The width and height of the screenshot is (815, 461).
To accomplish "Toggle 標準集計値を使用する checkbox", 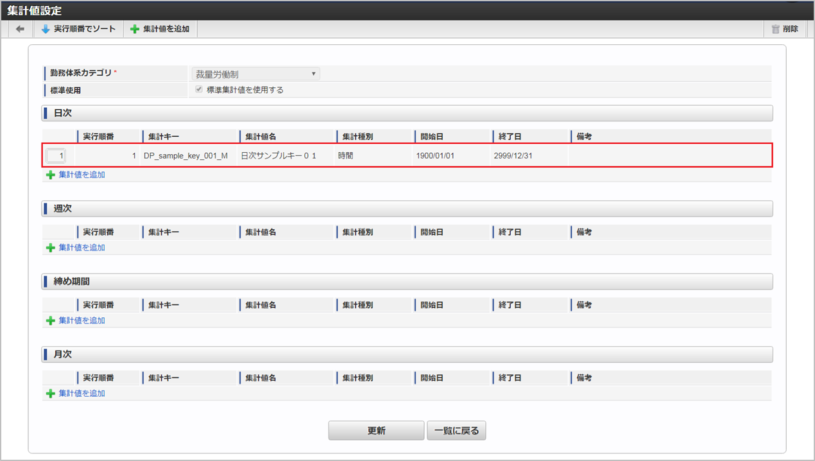I will tap(199, 90).
